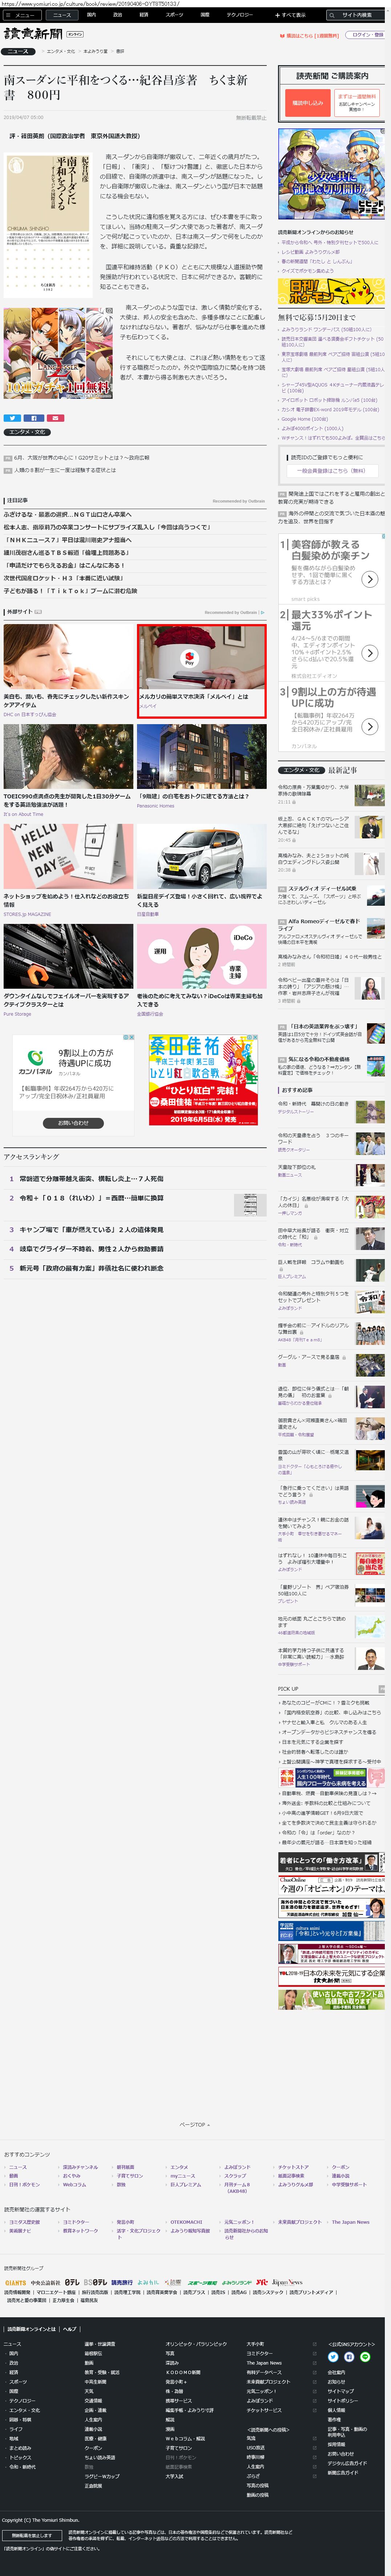Click the お問い合わせ button in カンパネル ad

pyautogui.click(x=73, y=1123)
